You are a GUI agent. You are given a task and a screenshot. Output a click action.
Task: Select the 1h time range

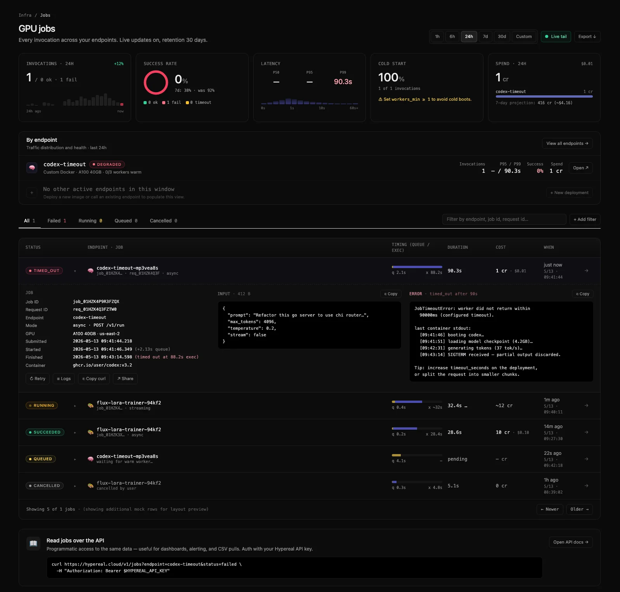pyautogui.click(x=437, y=36)
